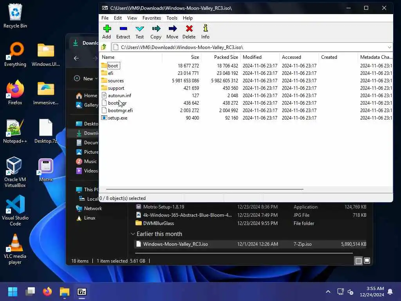Sort by Created column header

[x=338, y=57]
